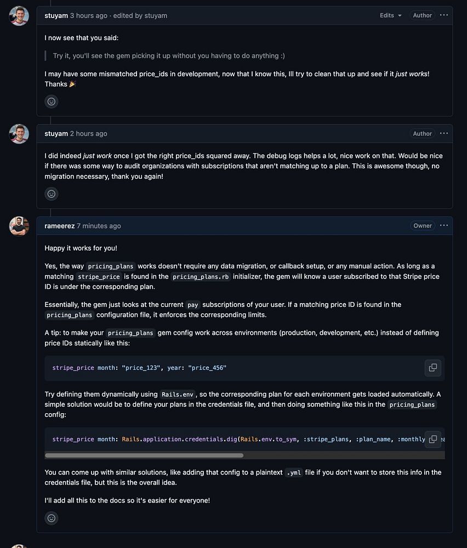Open stuyam username link in first comment
This screenshot has height=548, width=467.
click(56, 15)
